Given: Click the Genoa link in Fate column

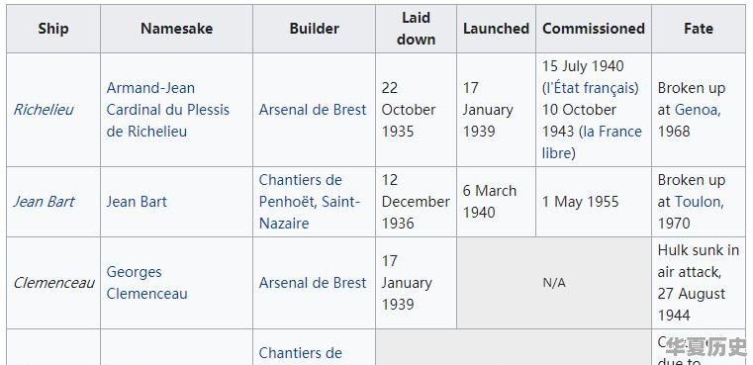Looking at the screenshot, I should [x=696, y=110].
